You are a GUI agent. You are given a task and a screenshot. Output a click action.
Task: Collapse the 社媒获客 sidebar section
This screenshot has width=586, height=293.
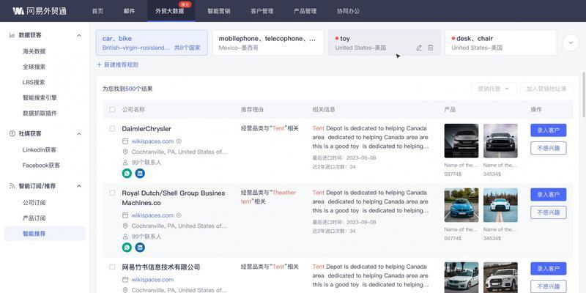[x=79, y=133]
